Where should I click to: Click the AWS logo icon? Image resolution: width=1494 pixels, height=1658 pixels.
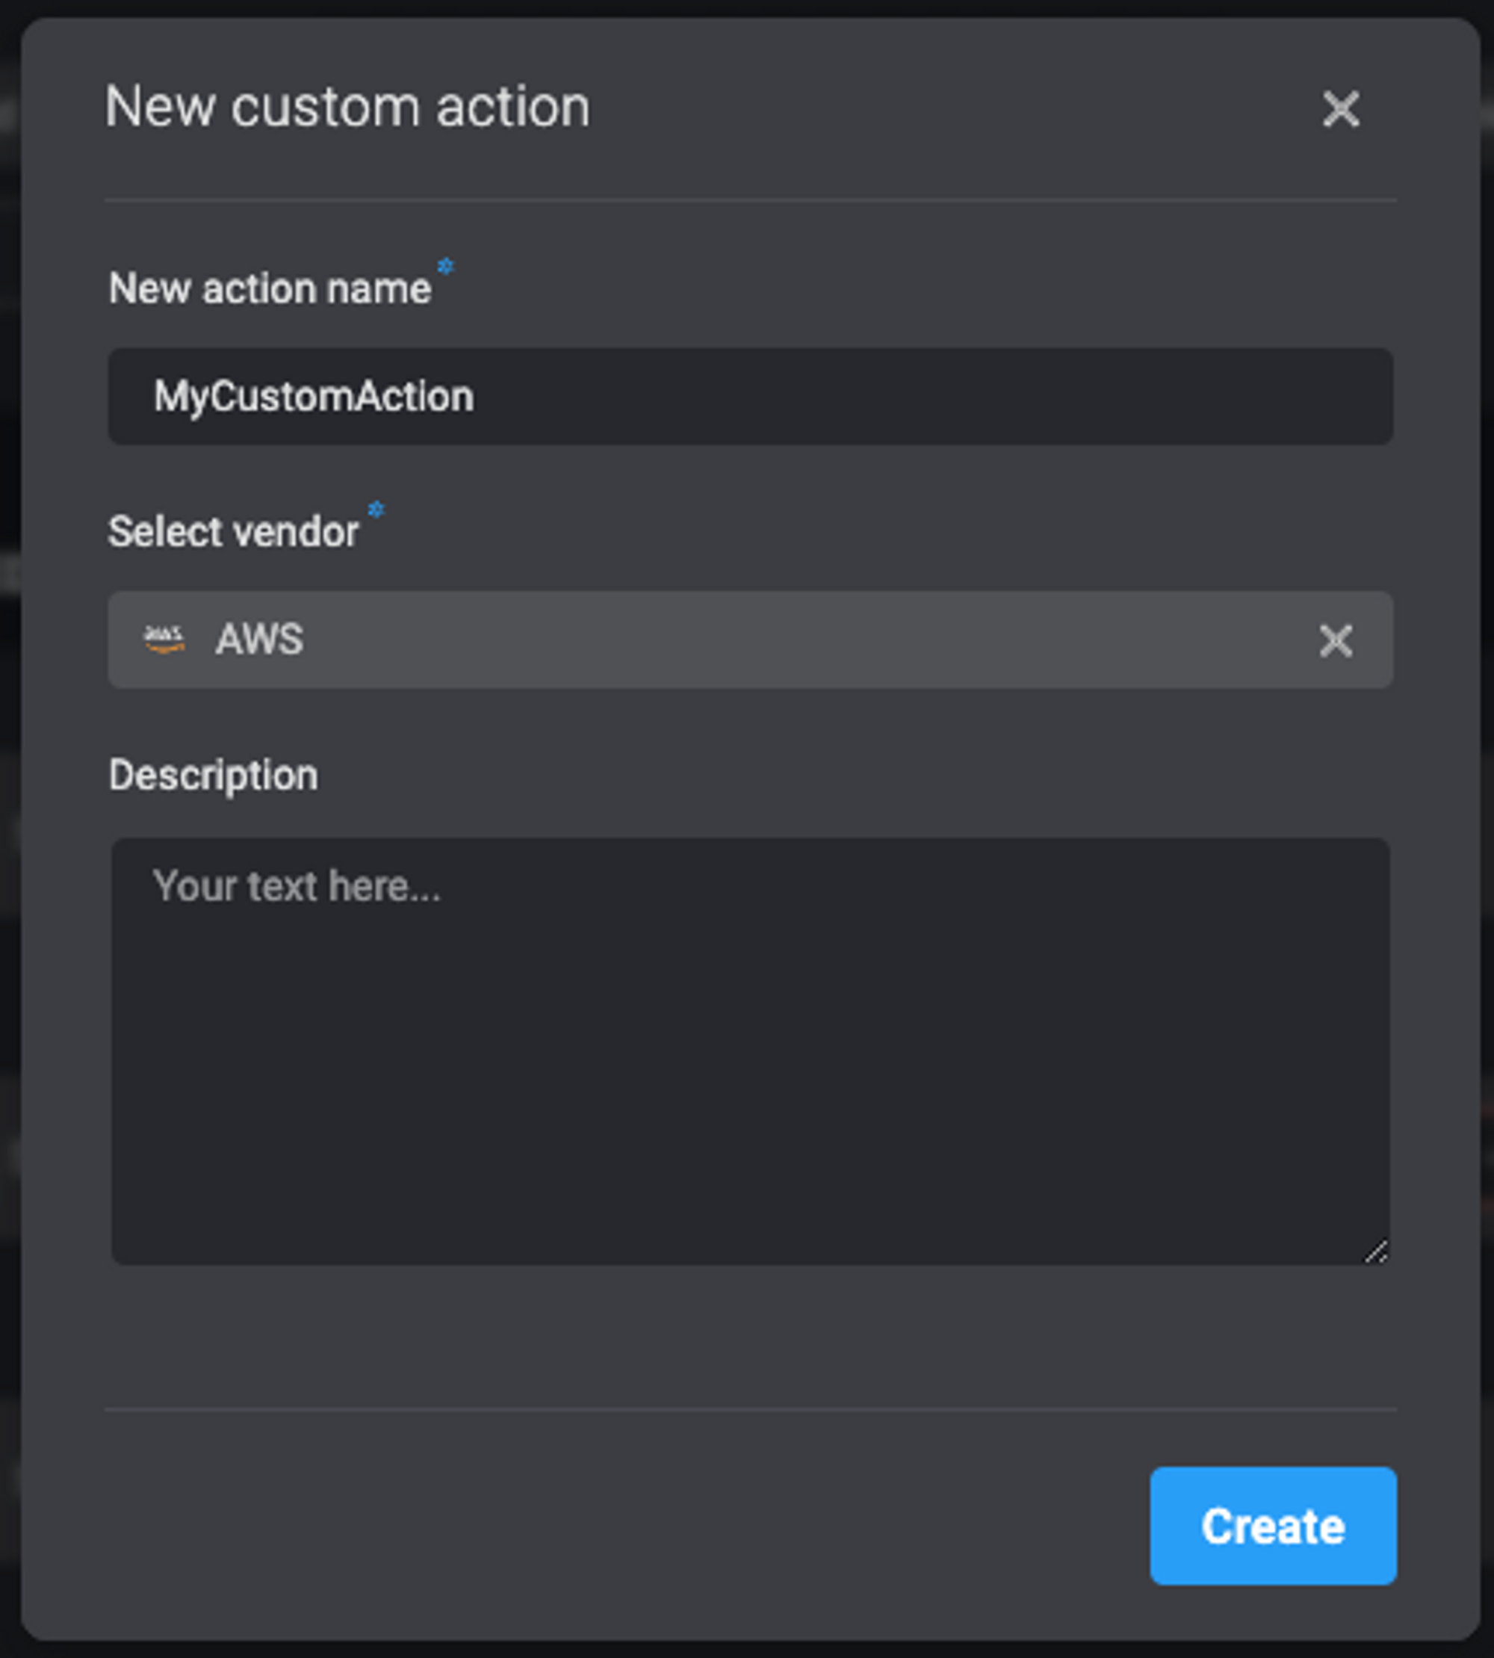click(x=164, y=639)
